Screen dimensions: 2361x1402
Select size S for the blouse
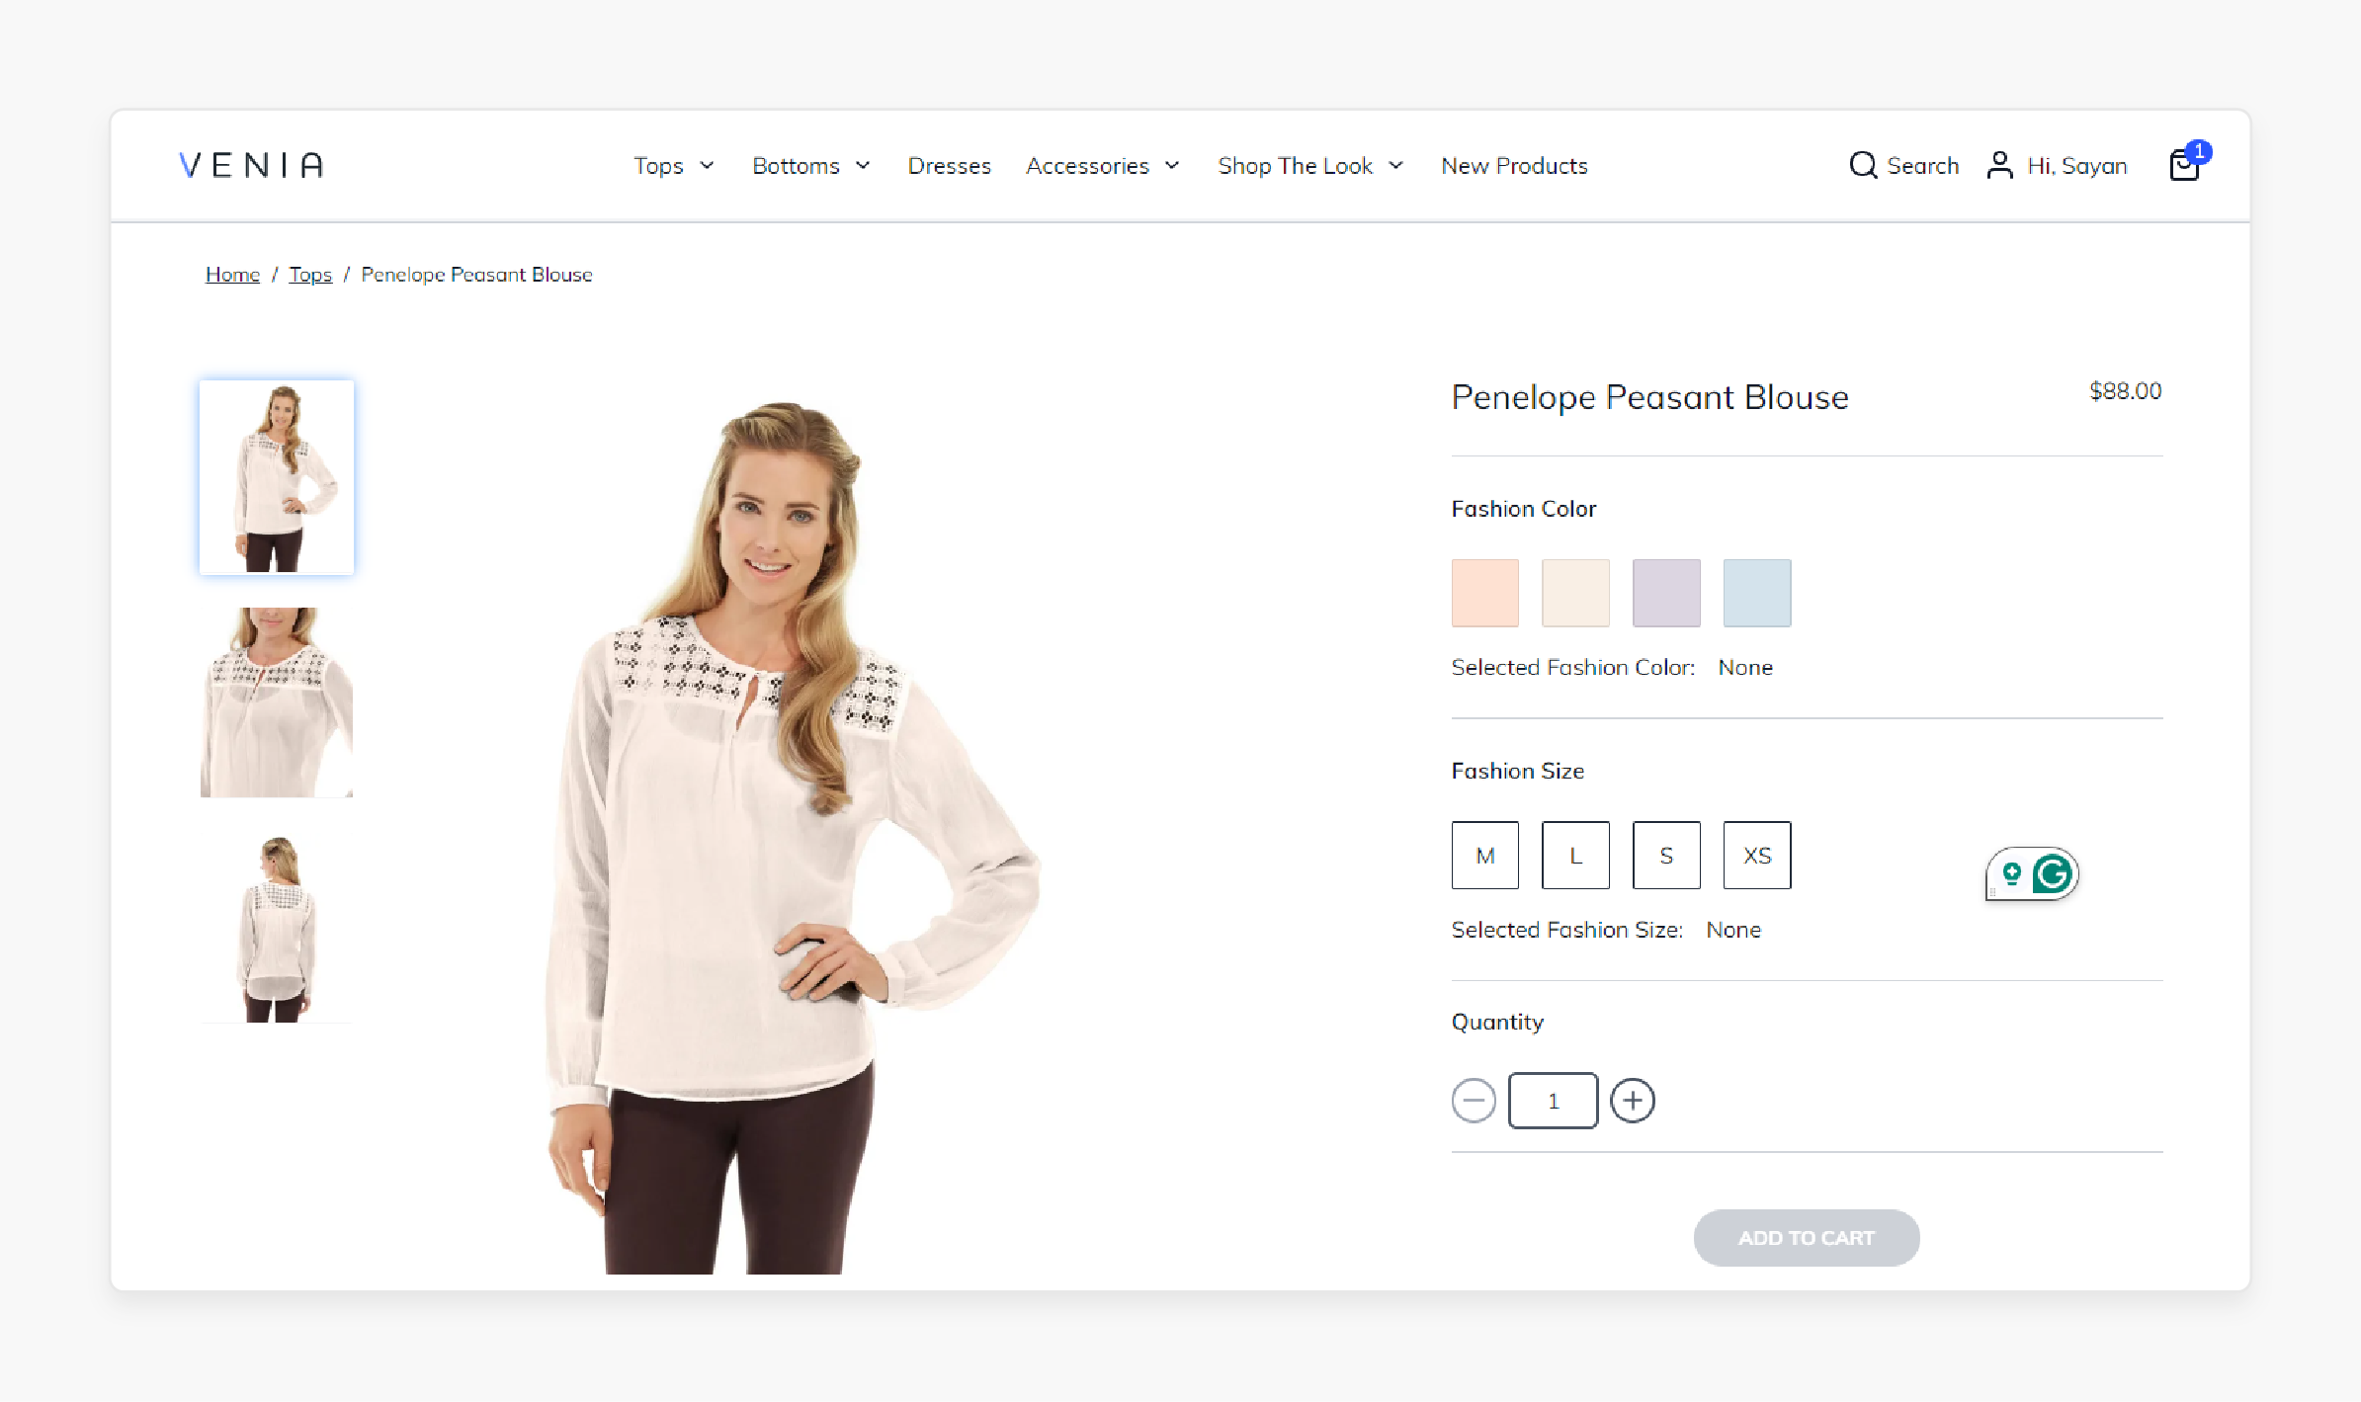pos(1667,853)
